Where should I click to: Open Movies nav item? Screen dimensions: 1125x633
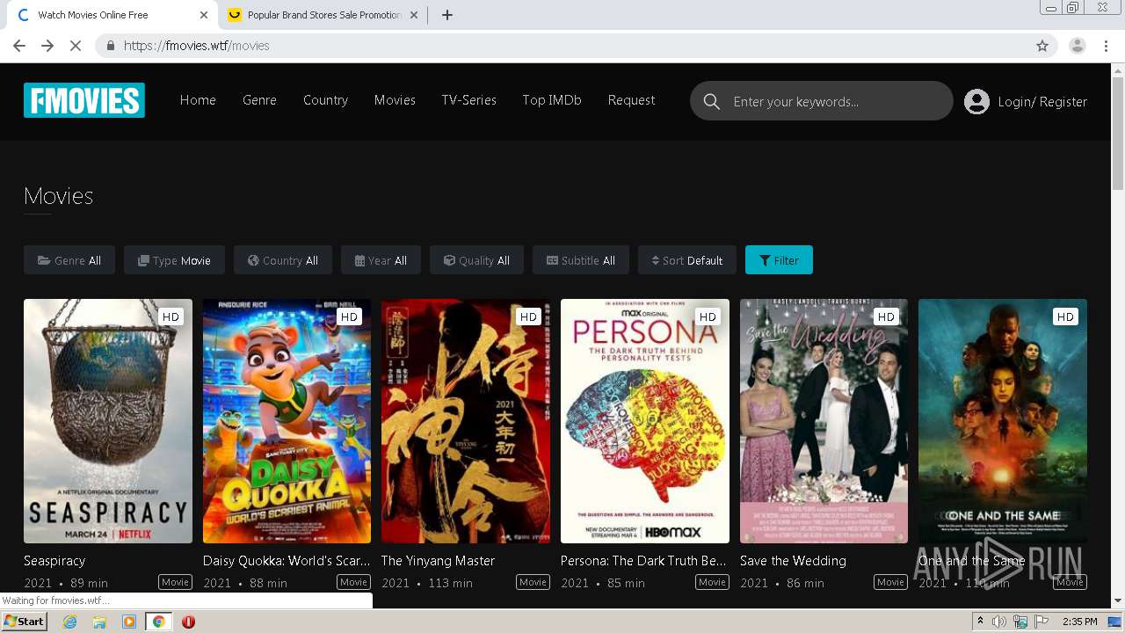(x=395, y=100)
